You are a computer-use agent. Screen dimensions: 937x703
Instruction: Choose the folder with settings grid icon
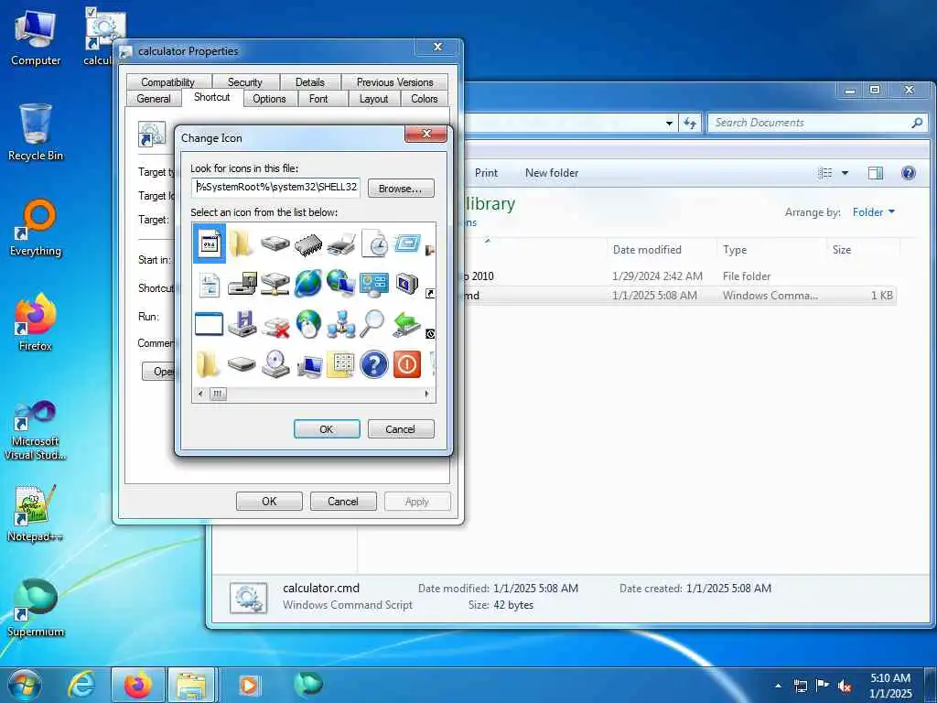coord(341,364)
